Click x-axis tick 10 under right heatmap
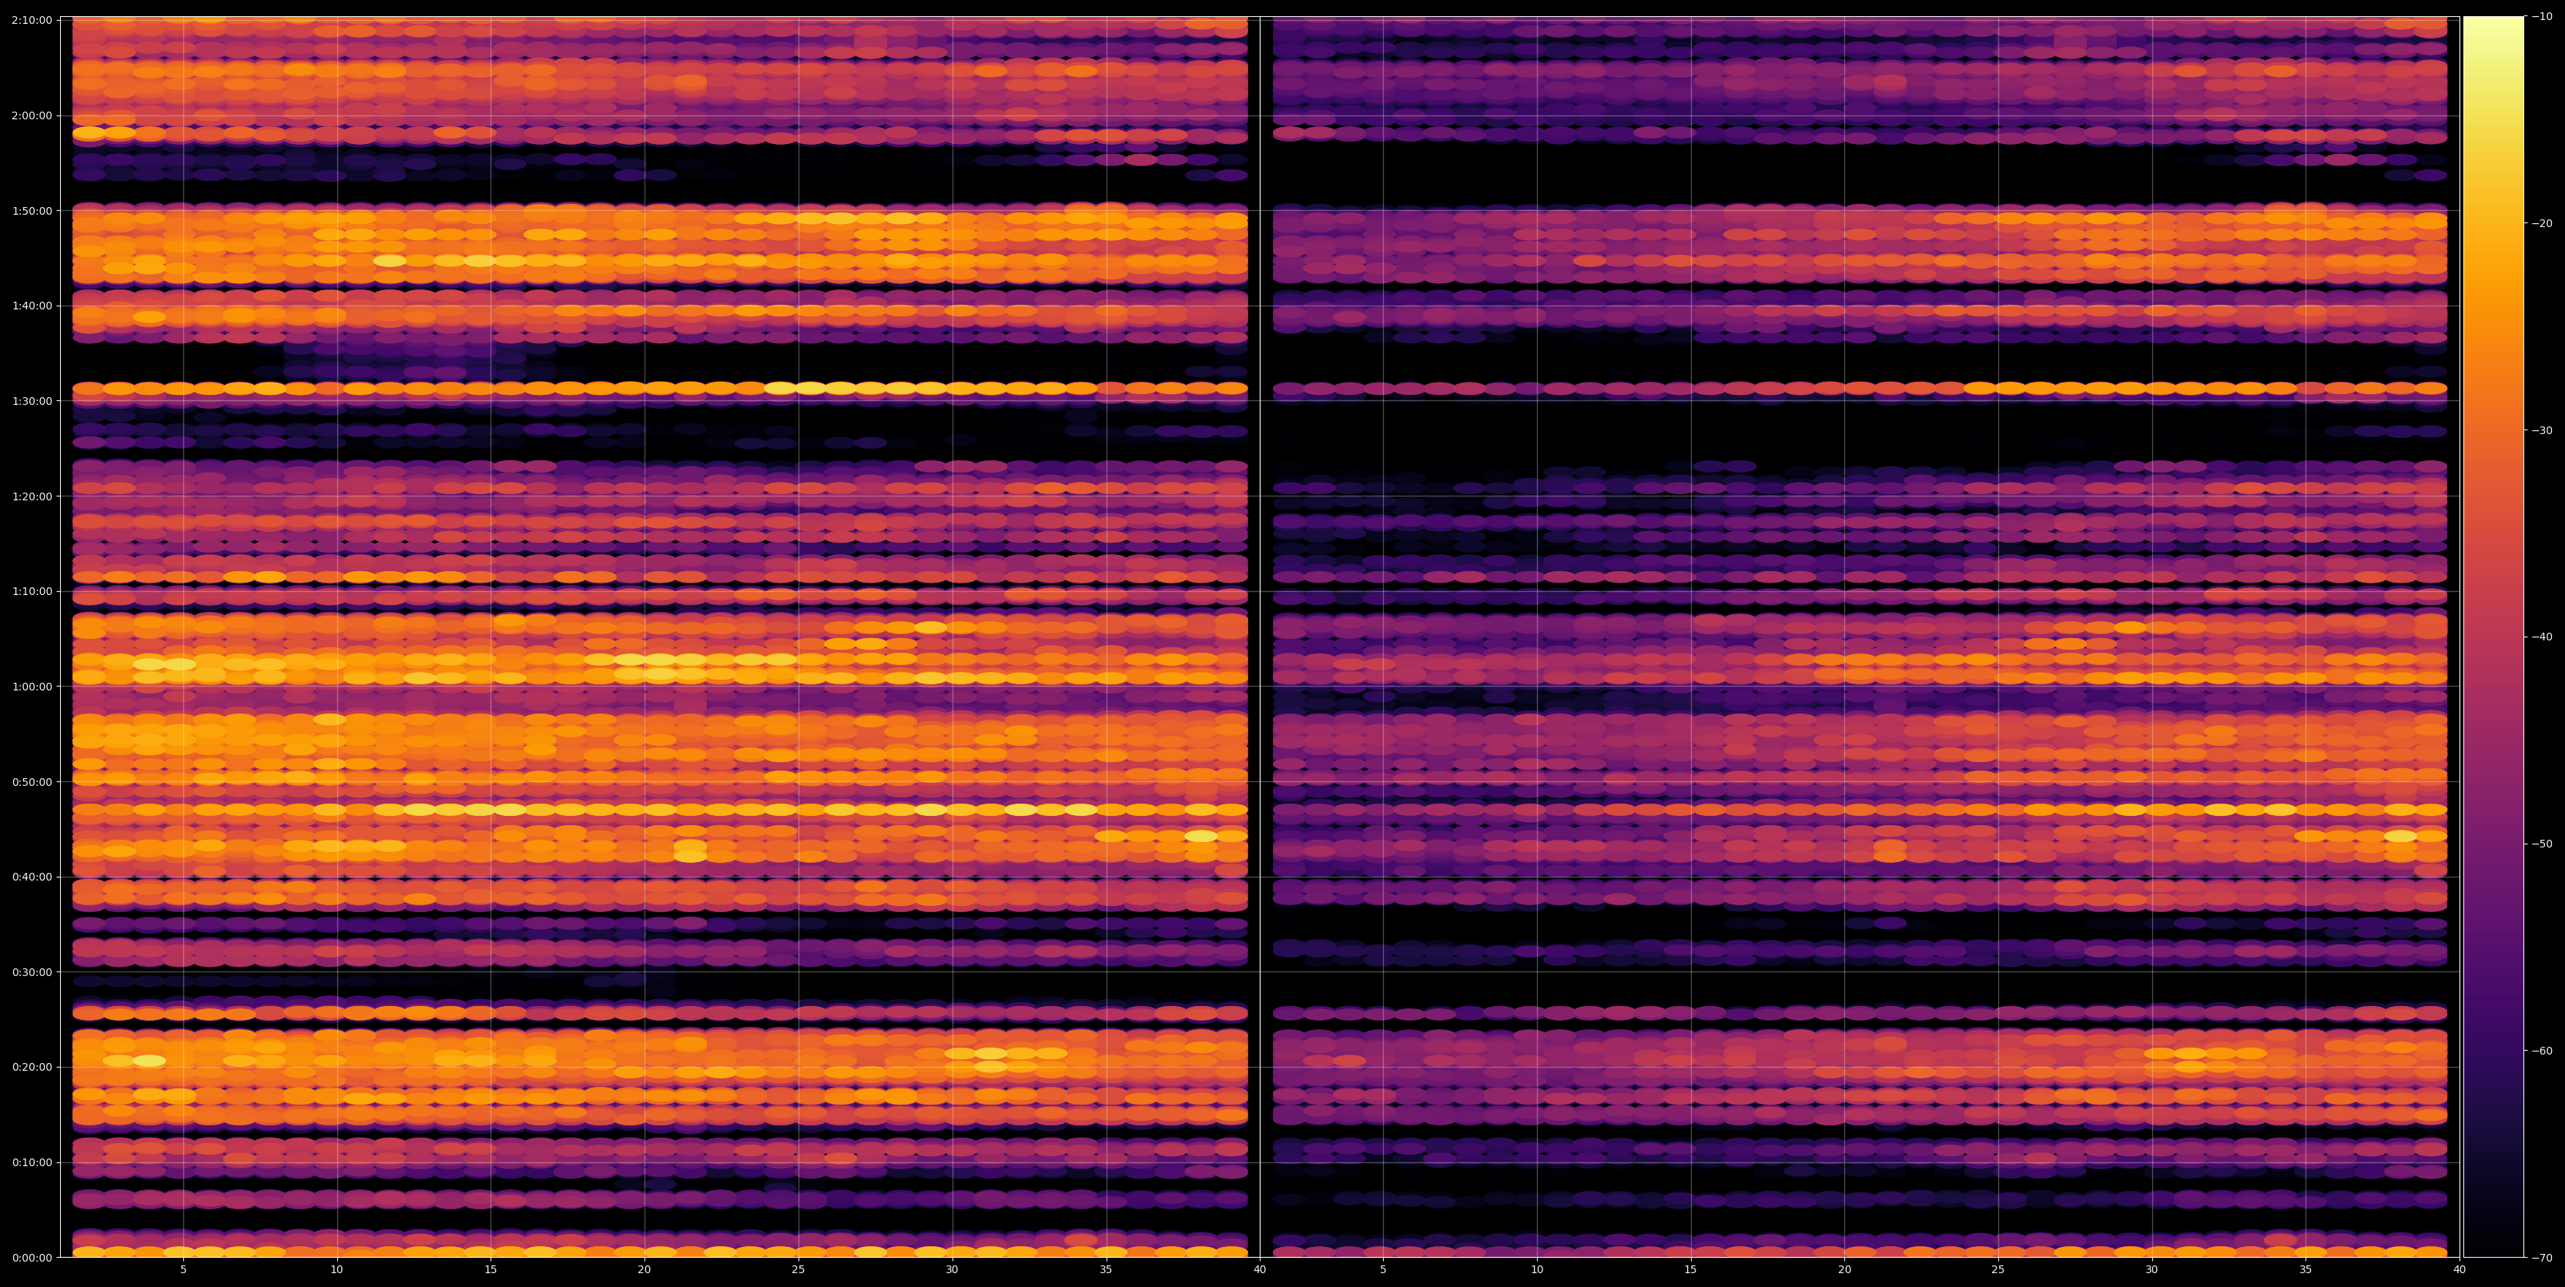2565x1287 pixels. [1536, 1270]
